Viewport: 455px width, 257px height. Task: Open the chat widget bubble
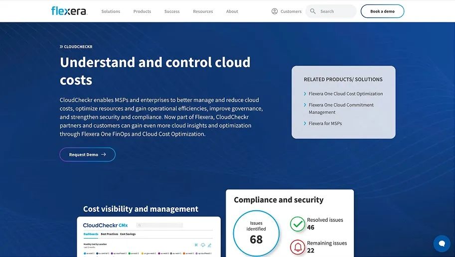[442, 244]
